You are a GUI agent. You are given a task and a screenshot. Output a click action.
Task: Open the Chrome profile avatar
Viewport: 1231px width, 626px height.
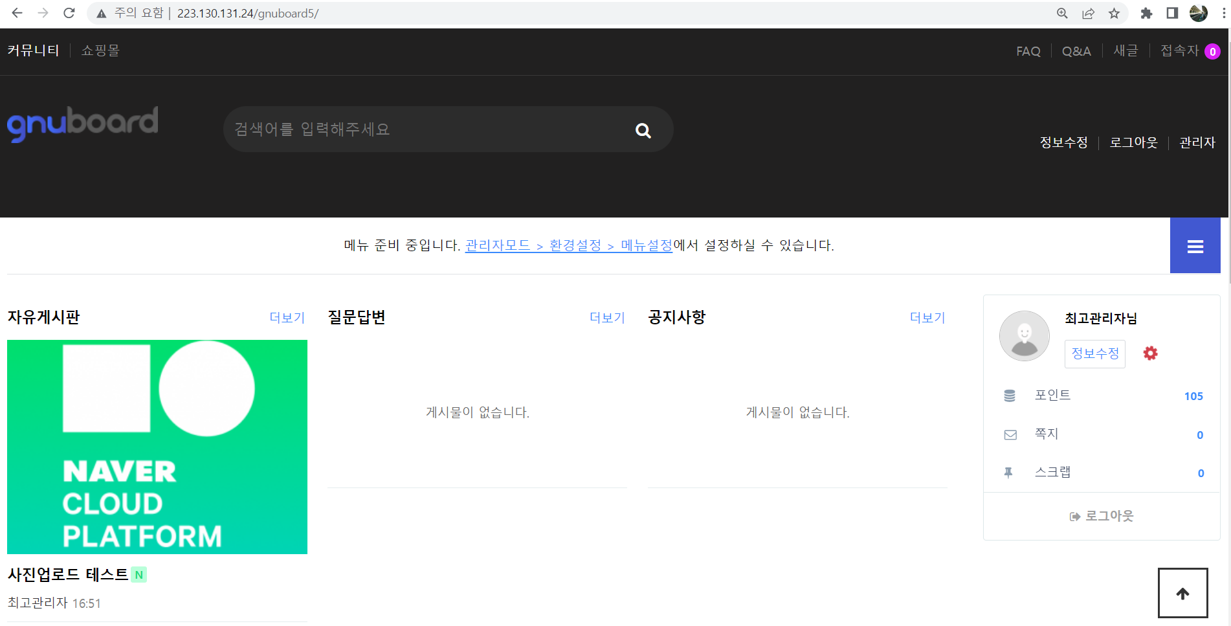[1198, 13]
